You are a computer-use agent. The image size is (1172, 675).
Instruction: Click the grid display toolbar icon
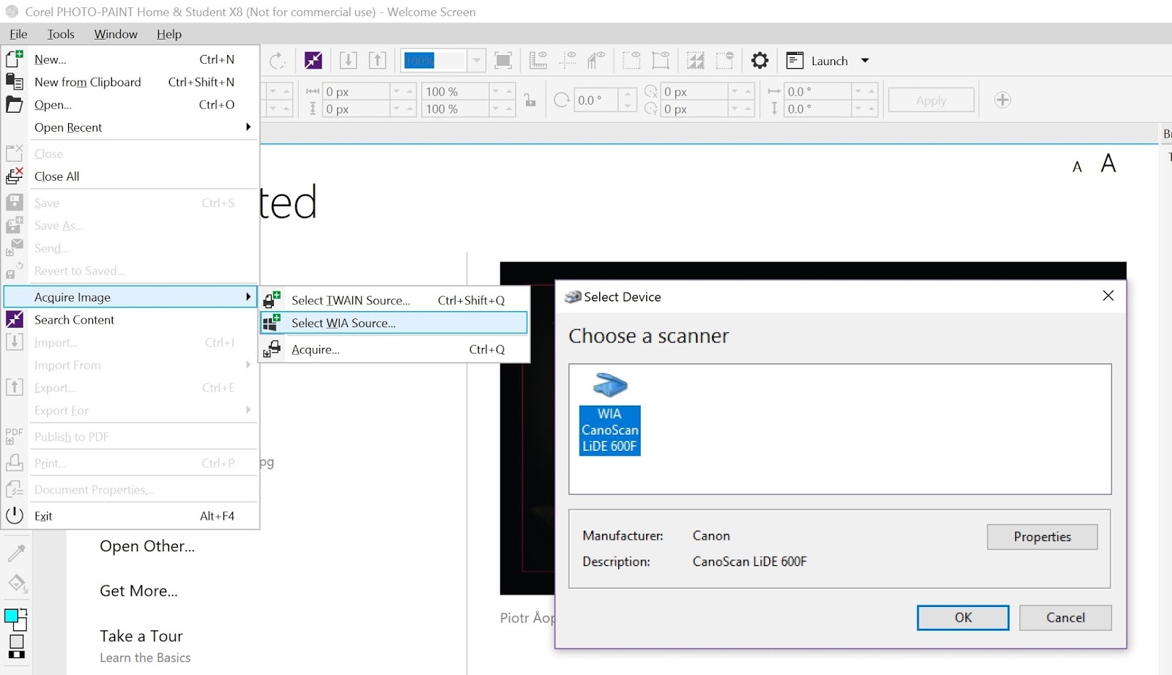(x=597, y=60)
